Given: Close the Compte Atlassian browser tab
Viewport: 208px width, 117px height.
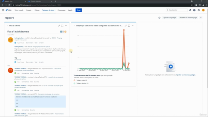Looking at the screenshot, I should click(x=51, y=1).
